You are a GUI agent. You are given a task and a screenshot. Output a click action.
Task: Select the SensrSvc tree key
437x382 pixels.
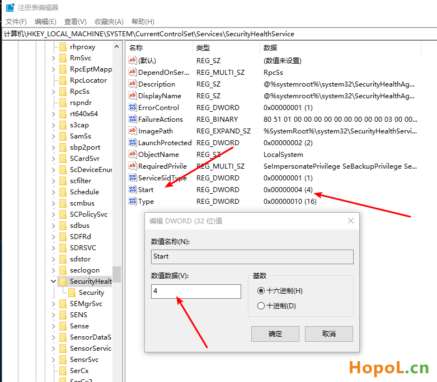pyautogui.click(x=84, y=360)
